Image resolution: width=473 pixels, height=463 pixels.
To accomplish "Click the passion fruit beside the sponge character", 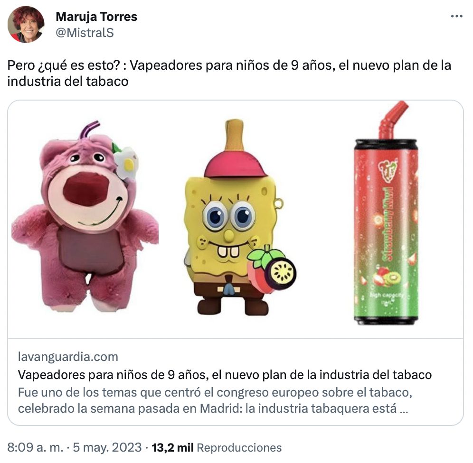I will click(x=272, y=269).
